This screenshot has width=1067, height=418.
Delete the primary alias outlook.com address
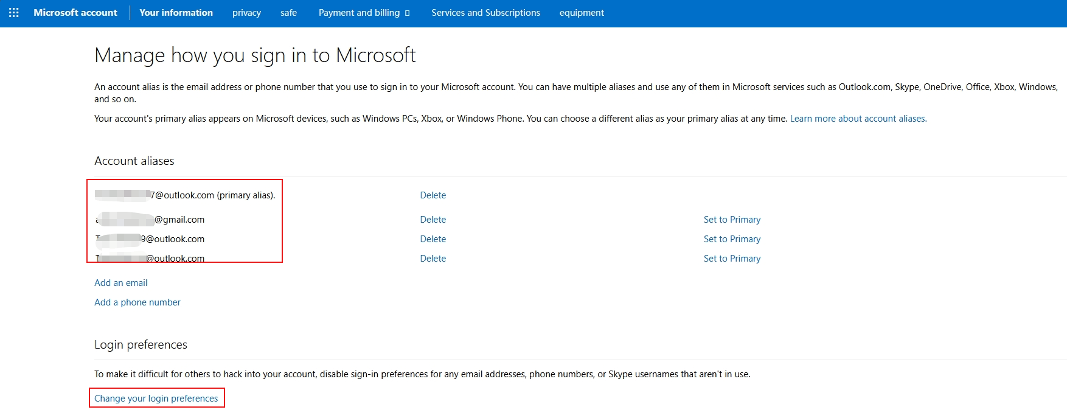[433, 195]
